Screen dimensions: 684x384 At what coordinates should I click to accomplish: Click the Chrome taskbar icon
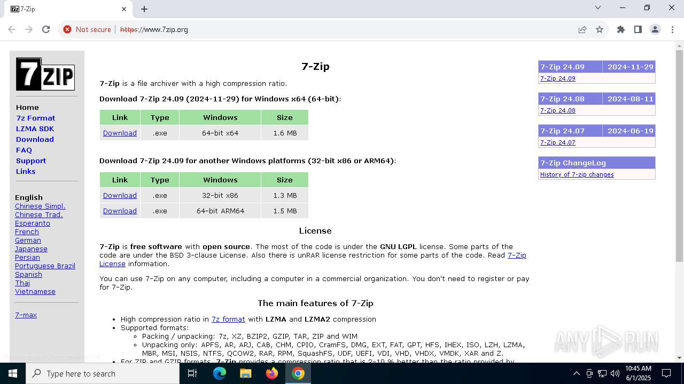pos(298,373)
